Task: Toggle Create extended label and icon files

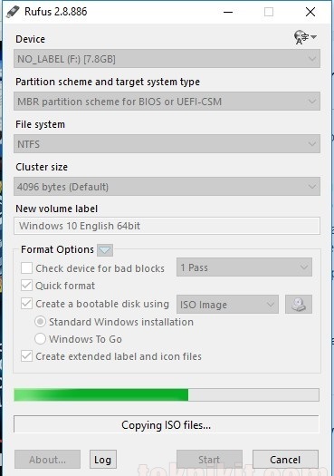Action: pos(26,356)
